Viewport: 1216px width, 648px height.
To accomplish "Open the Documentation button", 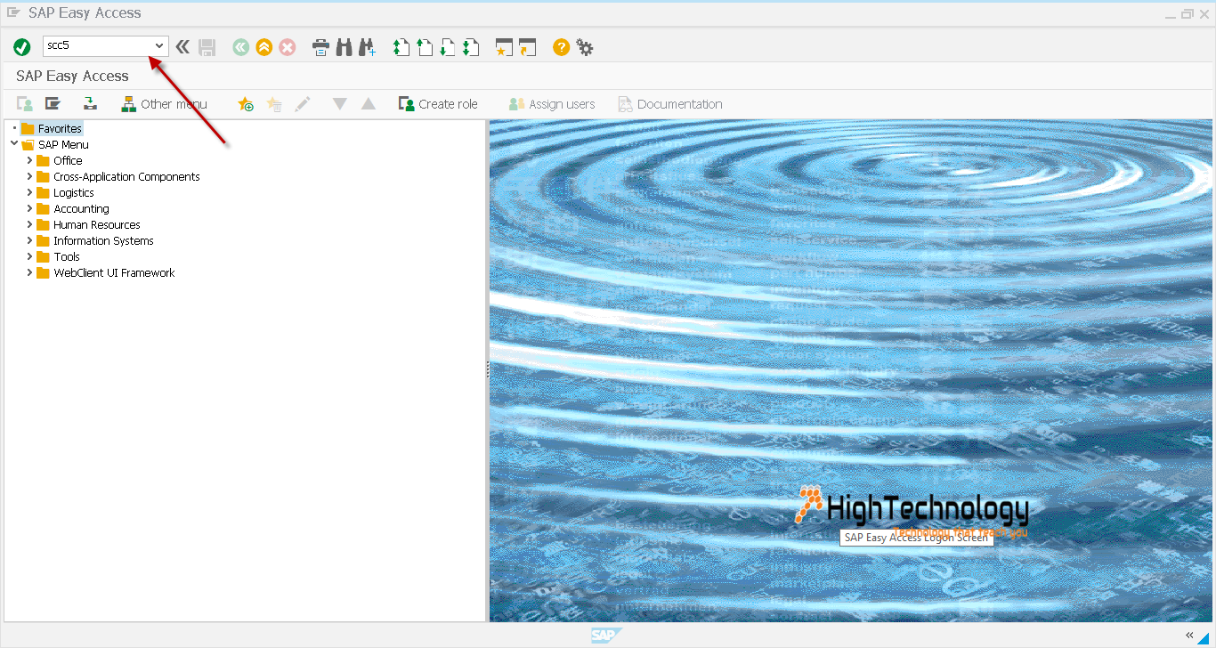I will [670, 104].
